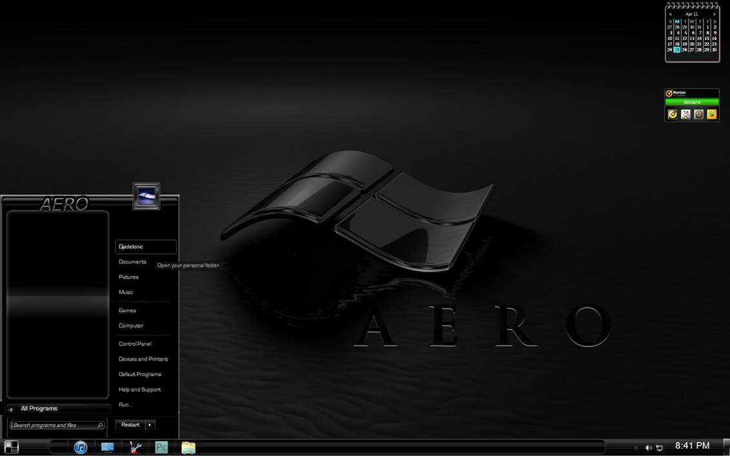Click the monitor icon in the taskbar

108,447
